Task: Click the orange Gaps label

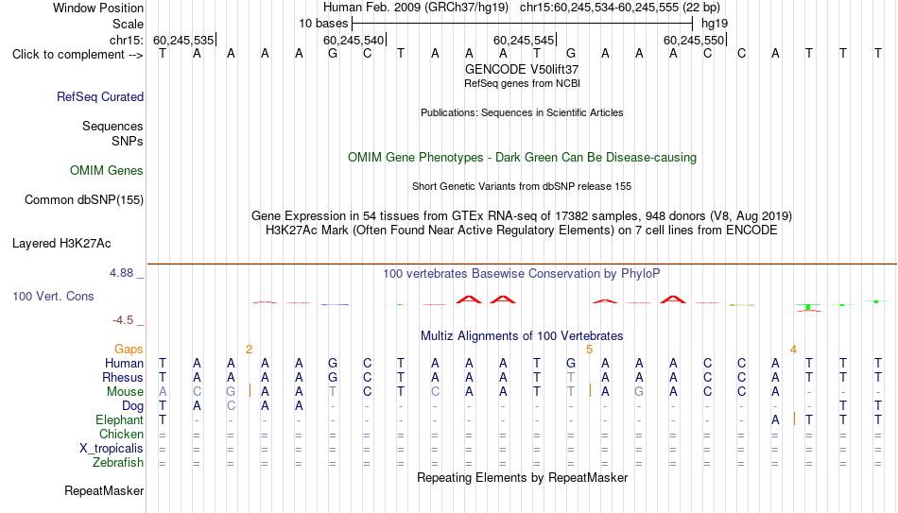Action: 129,350
